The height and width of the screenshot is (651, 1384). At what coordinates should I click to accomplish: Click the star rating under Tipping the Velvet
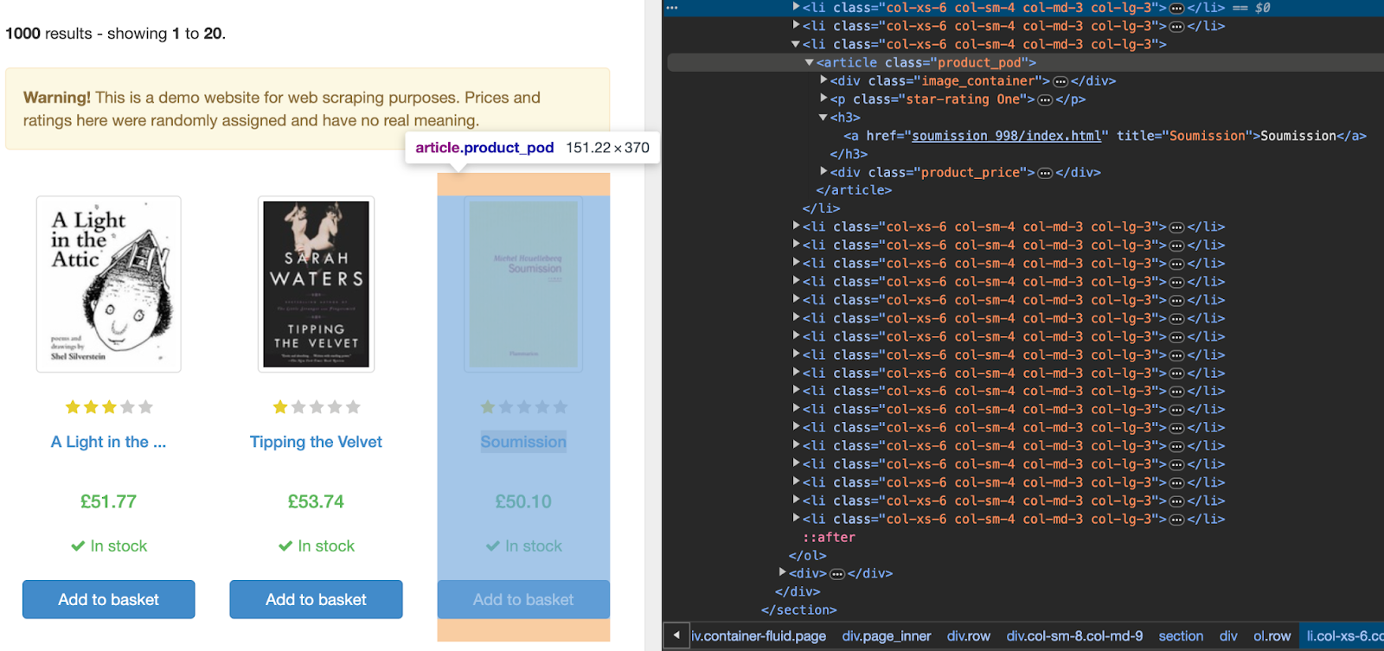coord(317,406)
